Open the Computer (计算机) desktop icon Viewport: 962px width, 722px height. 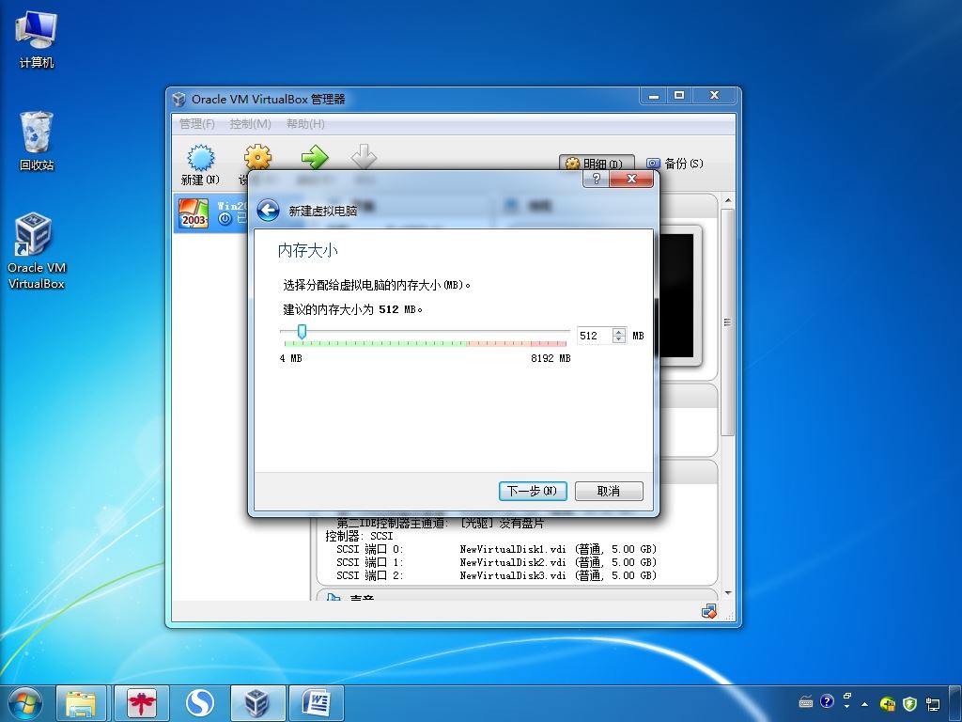[37, 39]
